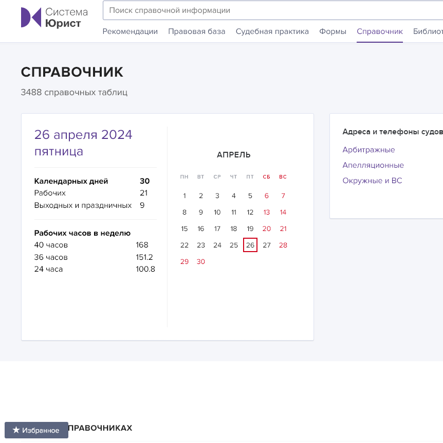
Task: Click the Адреса и телефоны судов heading
Action: [393, 132]
